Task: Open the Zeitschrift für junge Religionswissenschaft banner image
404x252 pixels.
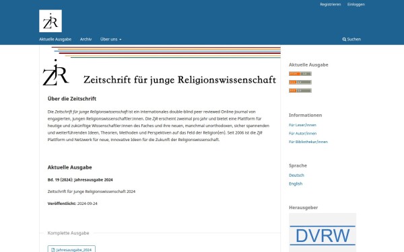Action: point(160,67)
